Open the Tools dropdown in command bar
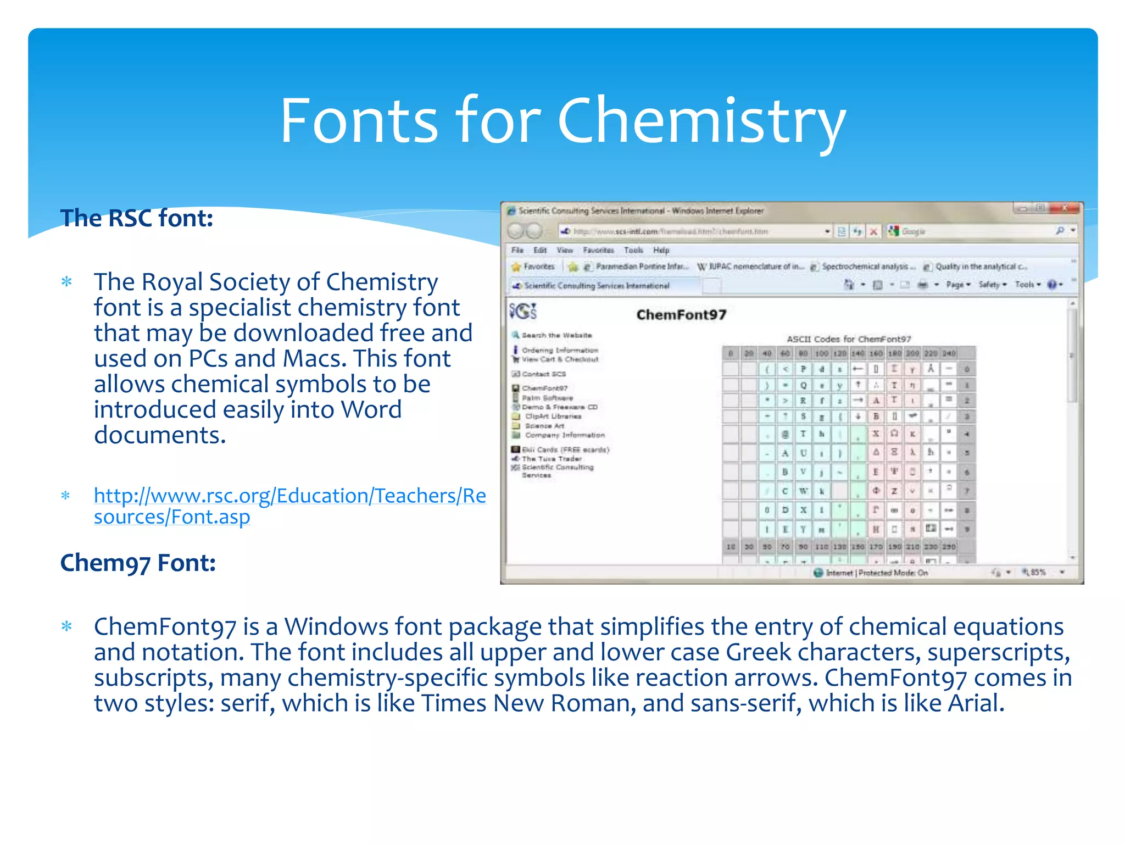 (x=1028, y=285)
